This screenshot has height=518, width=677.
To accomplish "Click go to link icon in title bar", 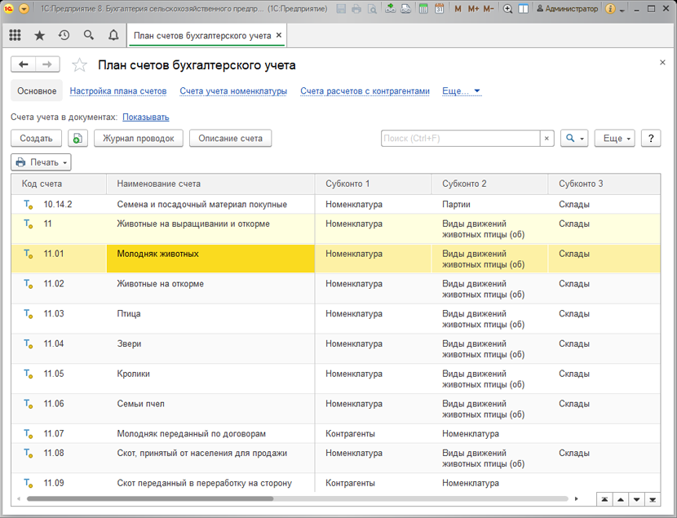I will [406, 9].
